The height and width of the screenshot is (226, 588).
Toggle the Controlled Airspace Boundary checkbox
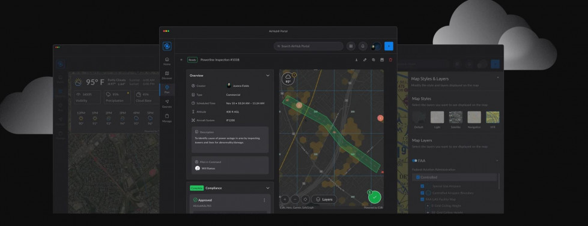click(422, 193)
